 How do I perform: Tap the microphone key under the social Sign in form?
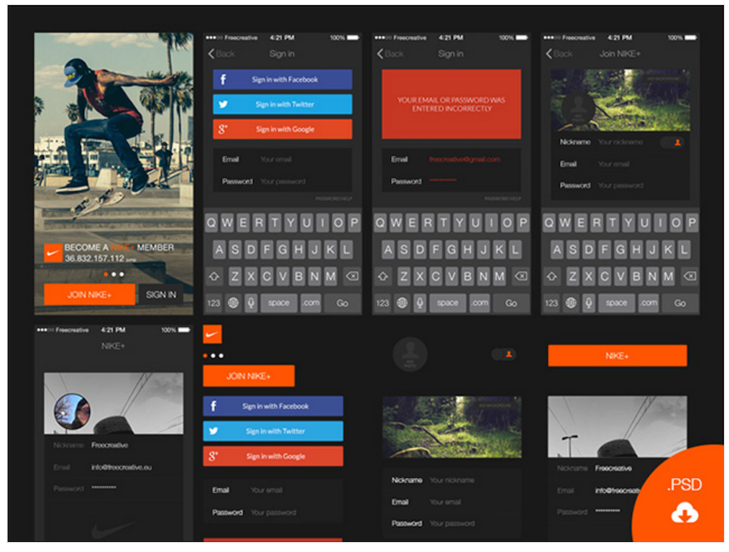pos(251,303)
